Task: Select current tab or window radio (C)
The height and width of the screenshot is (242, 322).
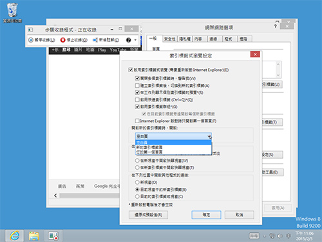Action: coord(137,196)
